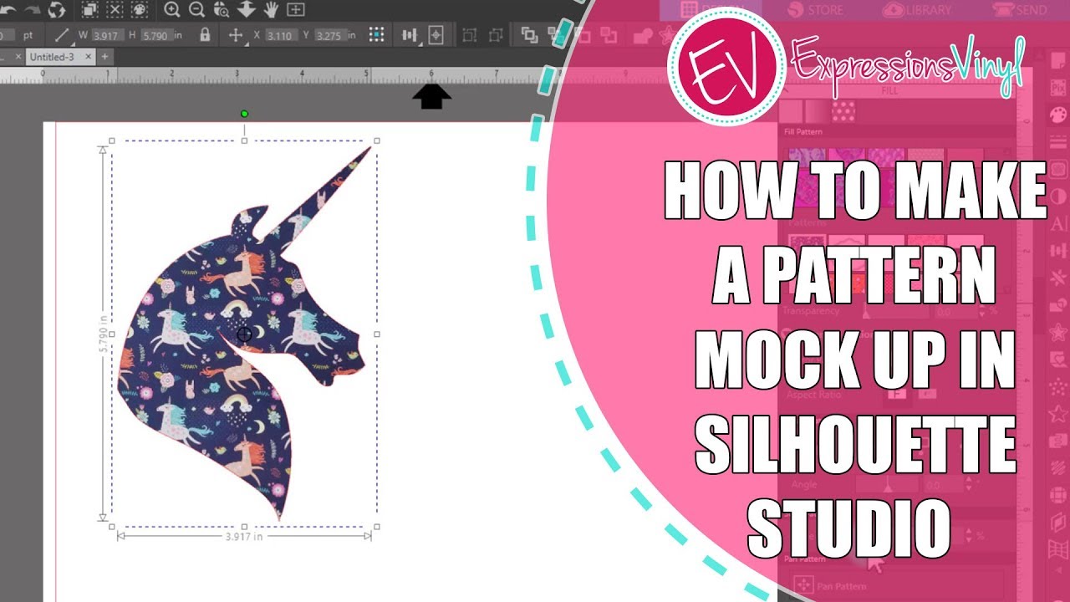Open the STORE tab

[x=817, y=10]
